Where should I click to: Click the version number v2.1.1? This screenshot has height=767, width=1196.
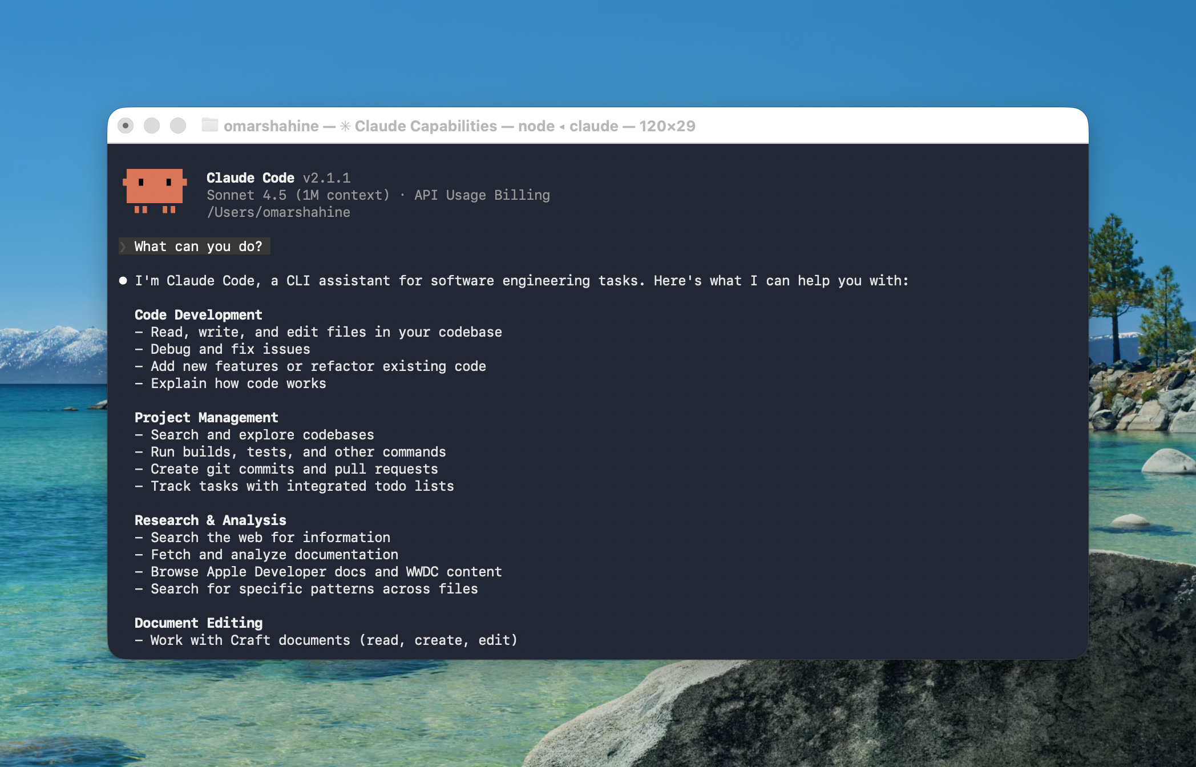[x=326, y=178]
